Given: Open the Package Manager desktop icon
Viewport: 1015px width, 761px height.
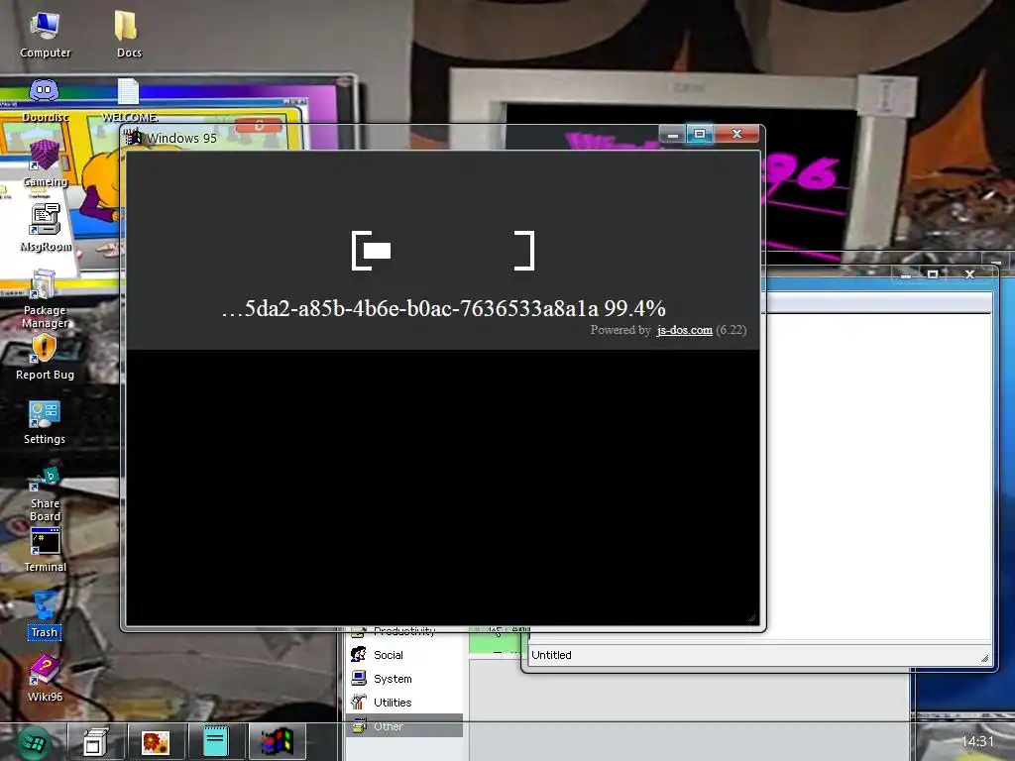Looking at the screenshot, I should pyautogui.click(x=45, y=299).
